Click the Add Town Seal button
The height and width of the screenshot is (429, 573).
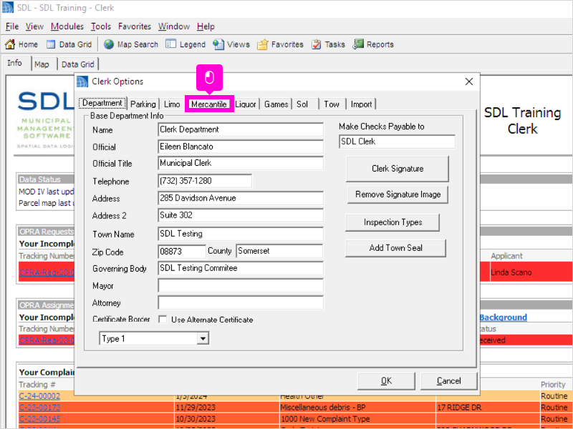(395, 248)
